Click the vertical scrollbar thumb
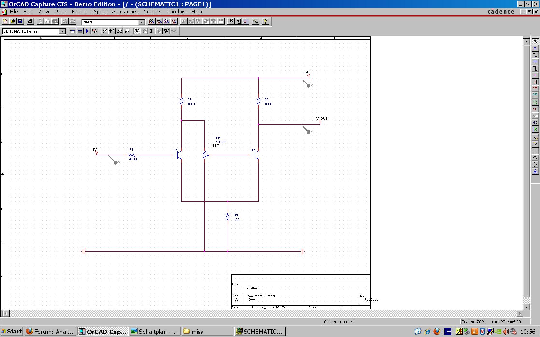The height and width of the screenshot is (337, 540). click(x=526, y=171)
